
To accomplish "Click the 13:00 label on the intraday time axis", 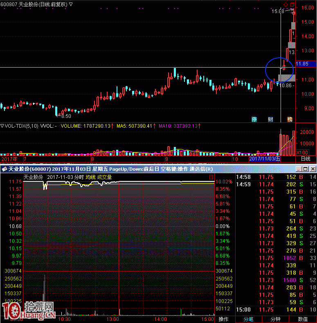I will (x=112, y=319).
